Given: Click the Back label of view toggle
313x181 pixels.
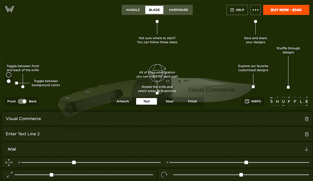Looking at the screenshot, I should 33,101.
